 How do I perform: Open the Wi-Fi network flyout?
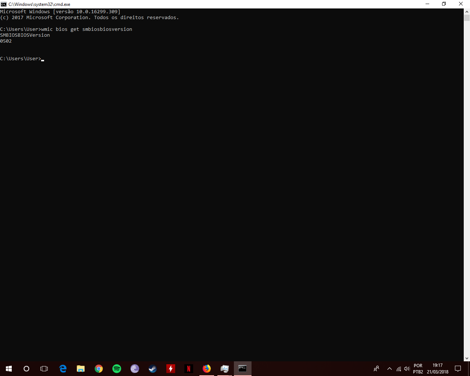coord(399,369)
